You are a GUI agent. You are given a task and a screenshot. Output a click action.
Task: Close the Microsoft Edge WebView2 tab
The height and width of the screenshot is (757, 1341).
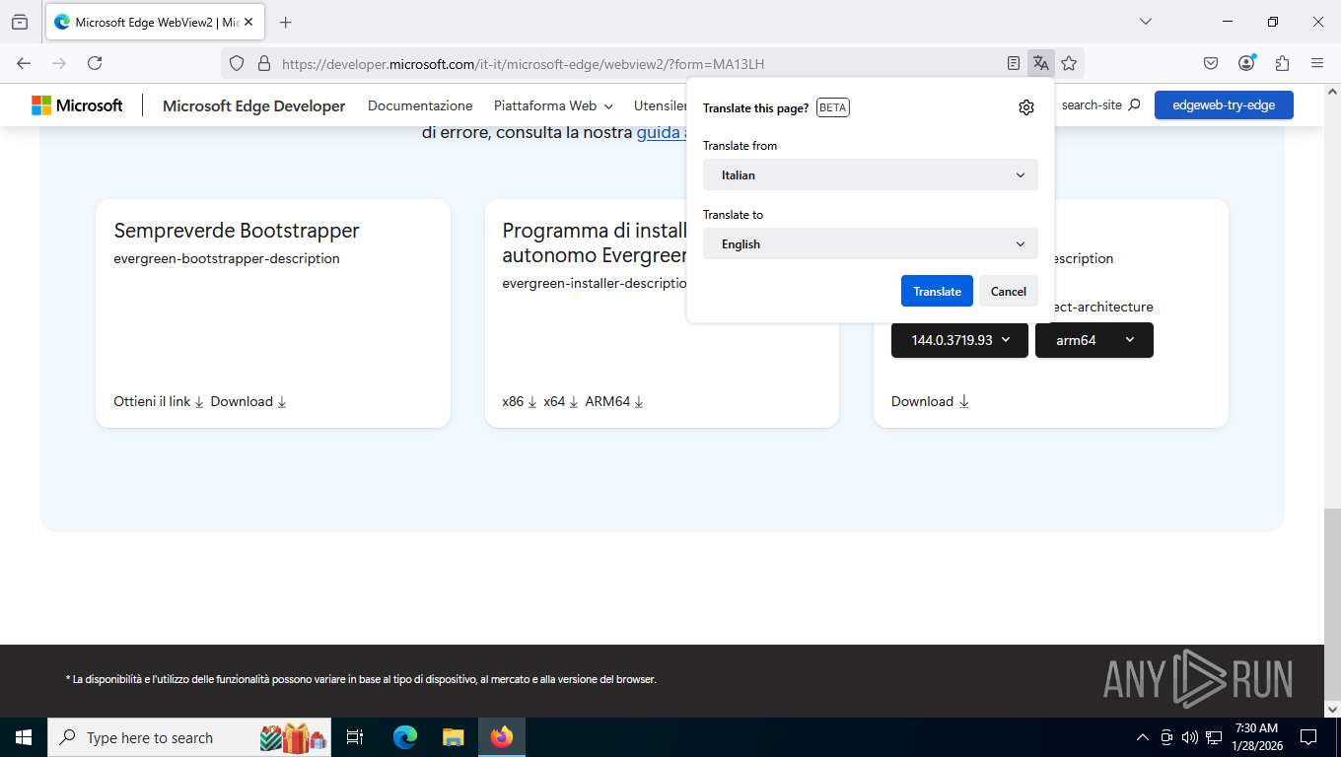pos(249,22)
